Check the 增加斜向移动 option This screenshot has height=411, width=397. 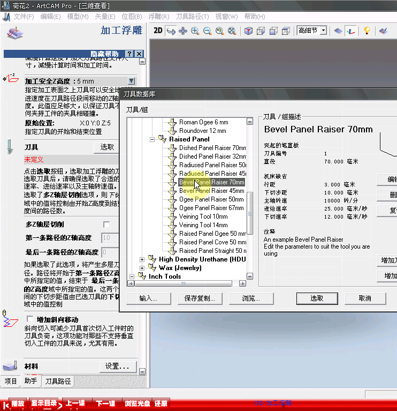tap(30, 319)
